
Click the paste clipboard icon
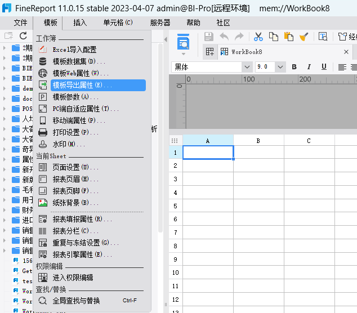click(289, 37)
